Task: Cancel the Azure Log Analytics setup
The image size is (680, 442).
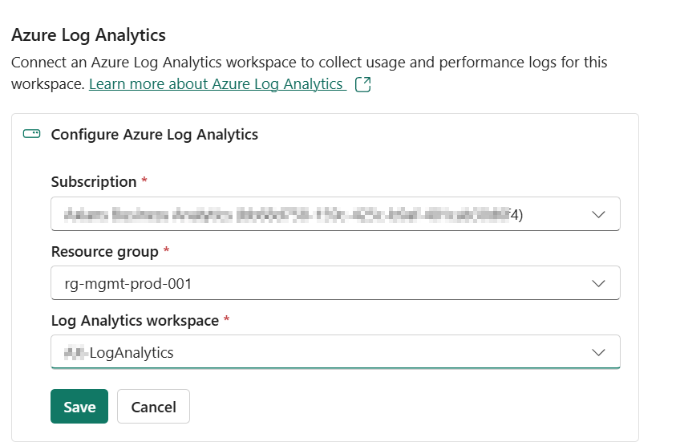Action: (x=153, y=407)
